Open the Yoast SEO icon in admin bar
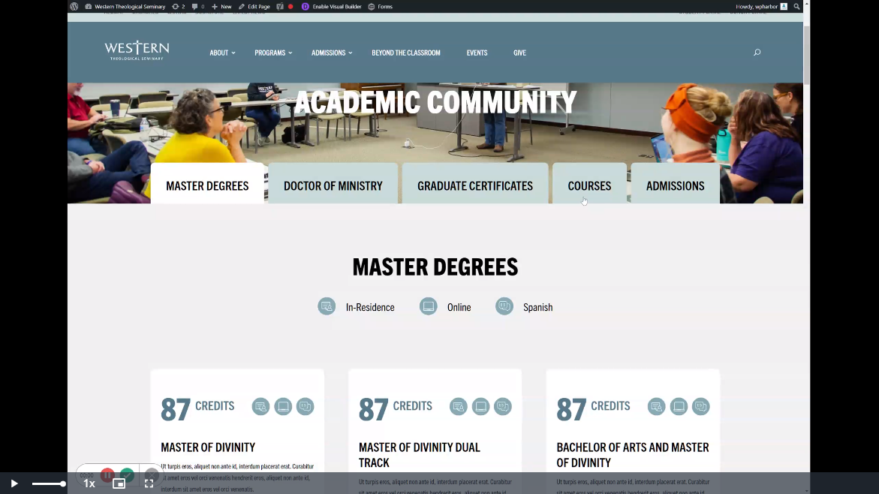Viewport: 879px width, 494px height. [x=280, y=7]
